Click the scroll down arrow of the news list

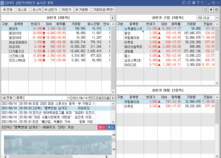(x=113, y=122)
